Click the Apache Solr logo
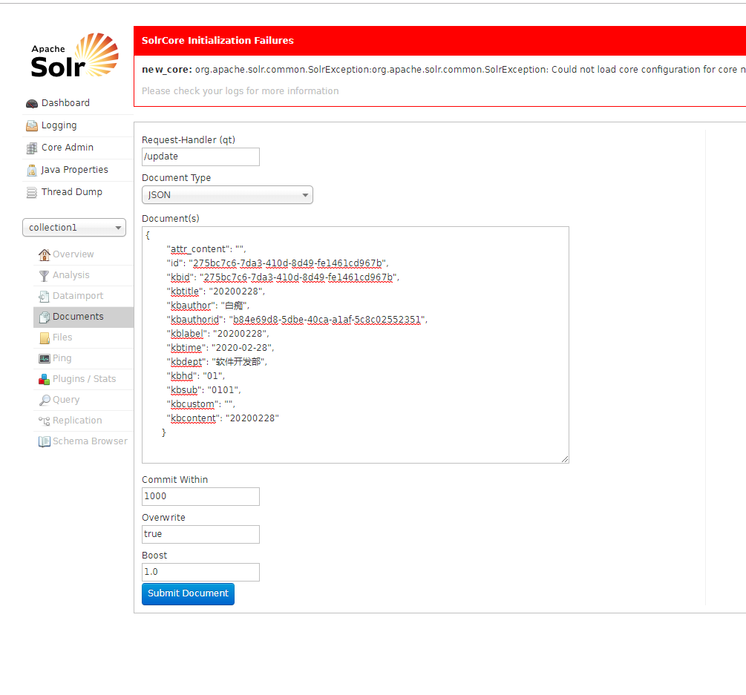 click(75, 55)
